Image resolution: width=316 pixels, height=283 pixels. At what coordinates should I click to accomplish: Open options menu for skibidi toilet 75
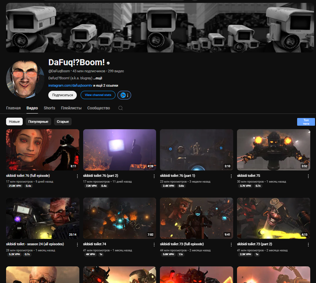(x=308, y=176)
